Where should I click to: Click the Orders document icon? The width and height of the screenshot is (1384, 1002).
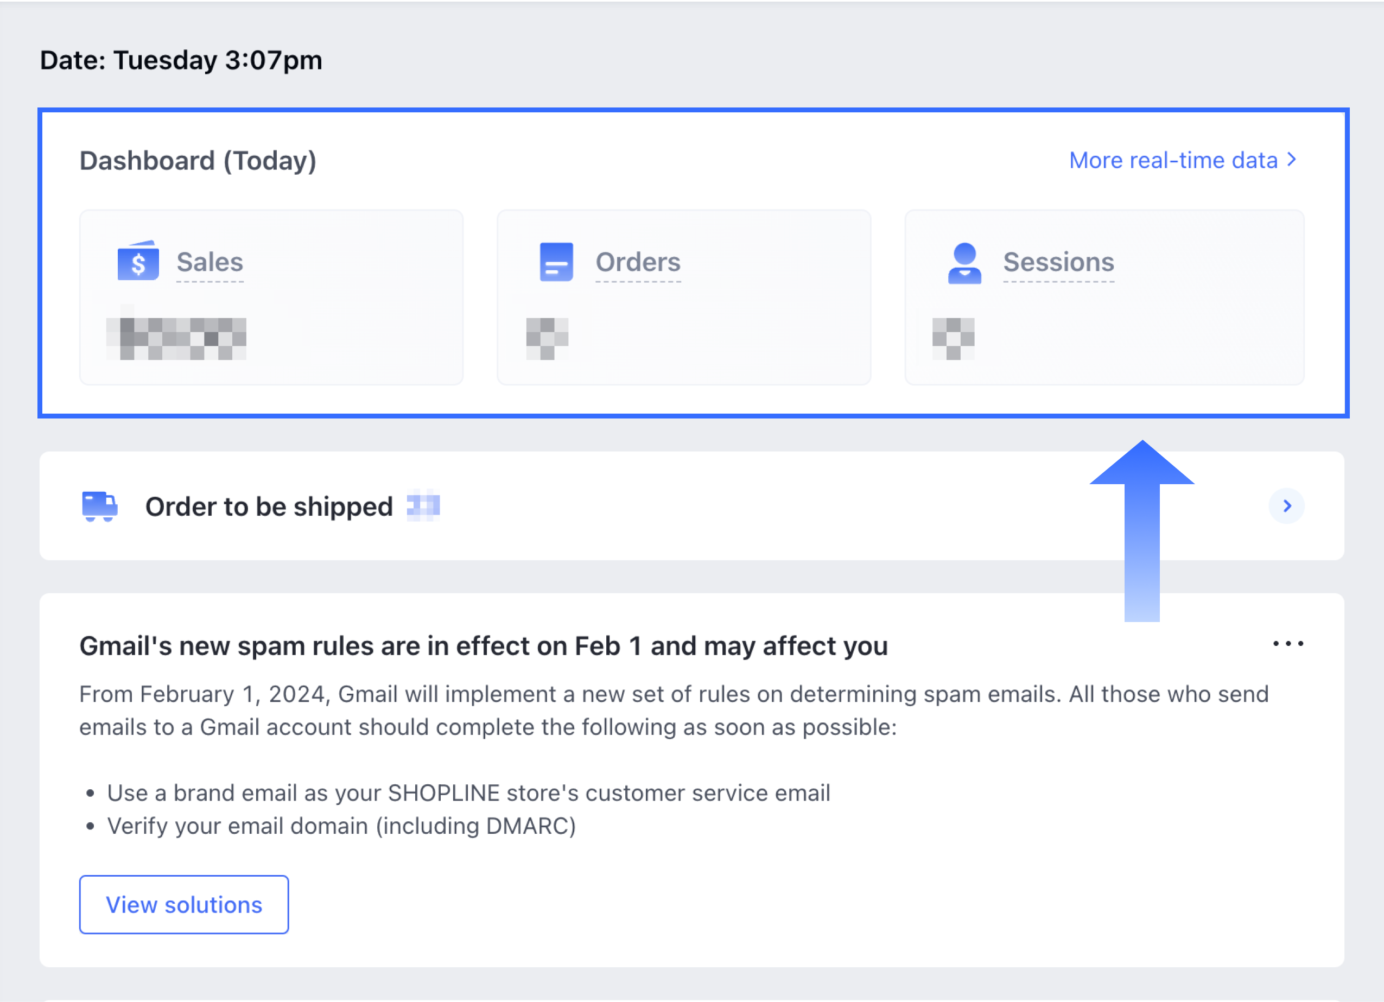point(556,262)
